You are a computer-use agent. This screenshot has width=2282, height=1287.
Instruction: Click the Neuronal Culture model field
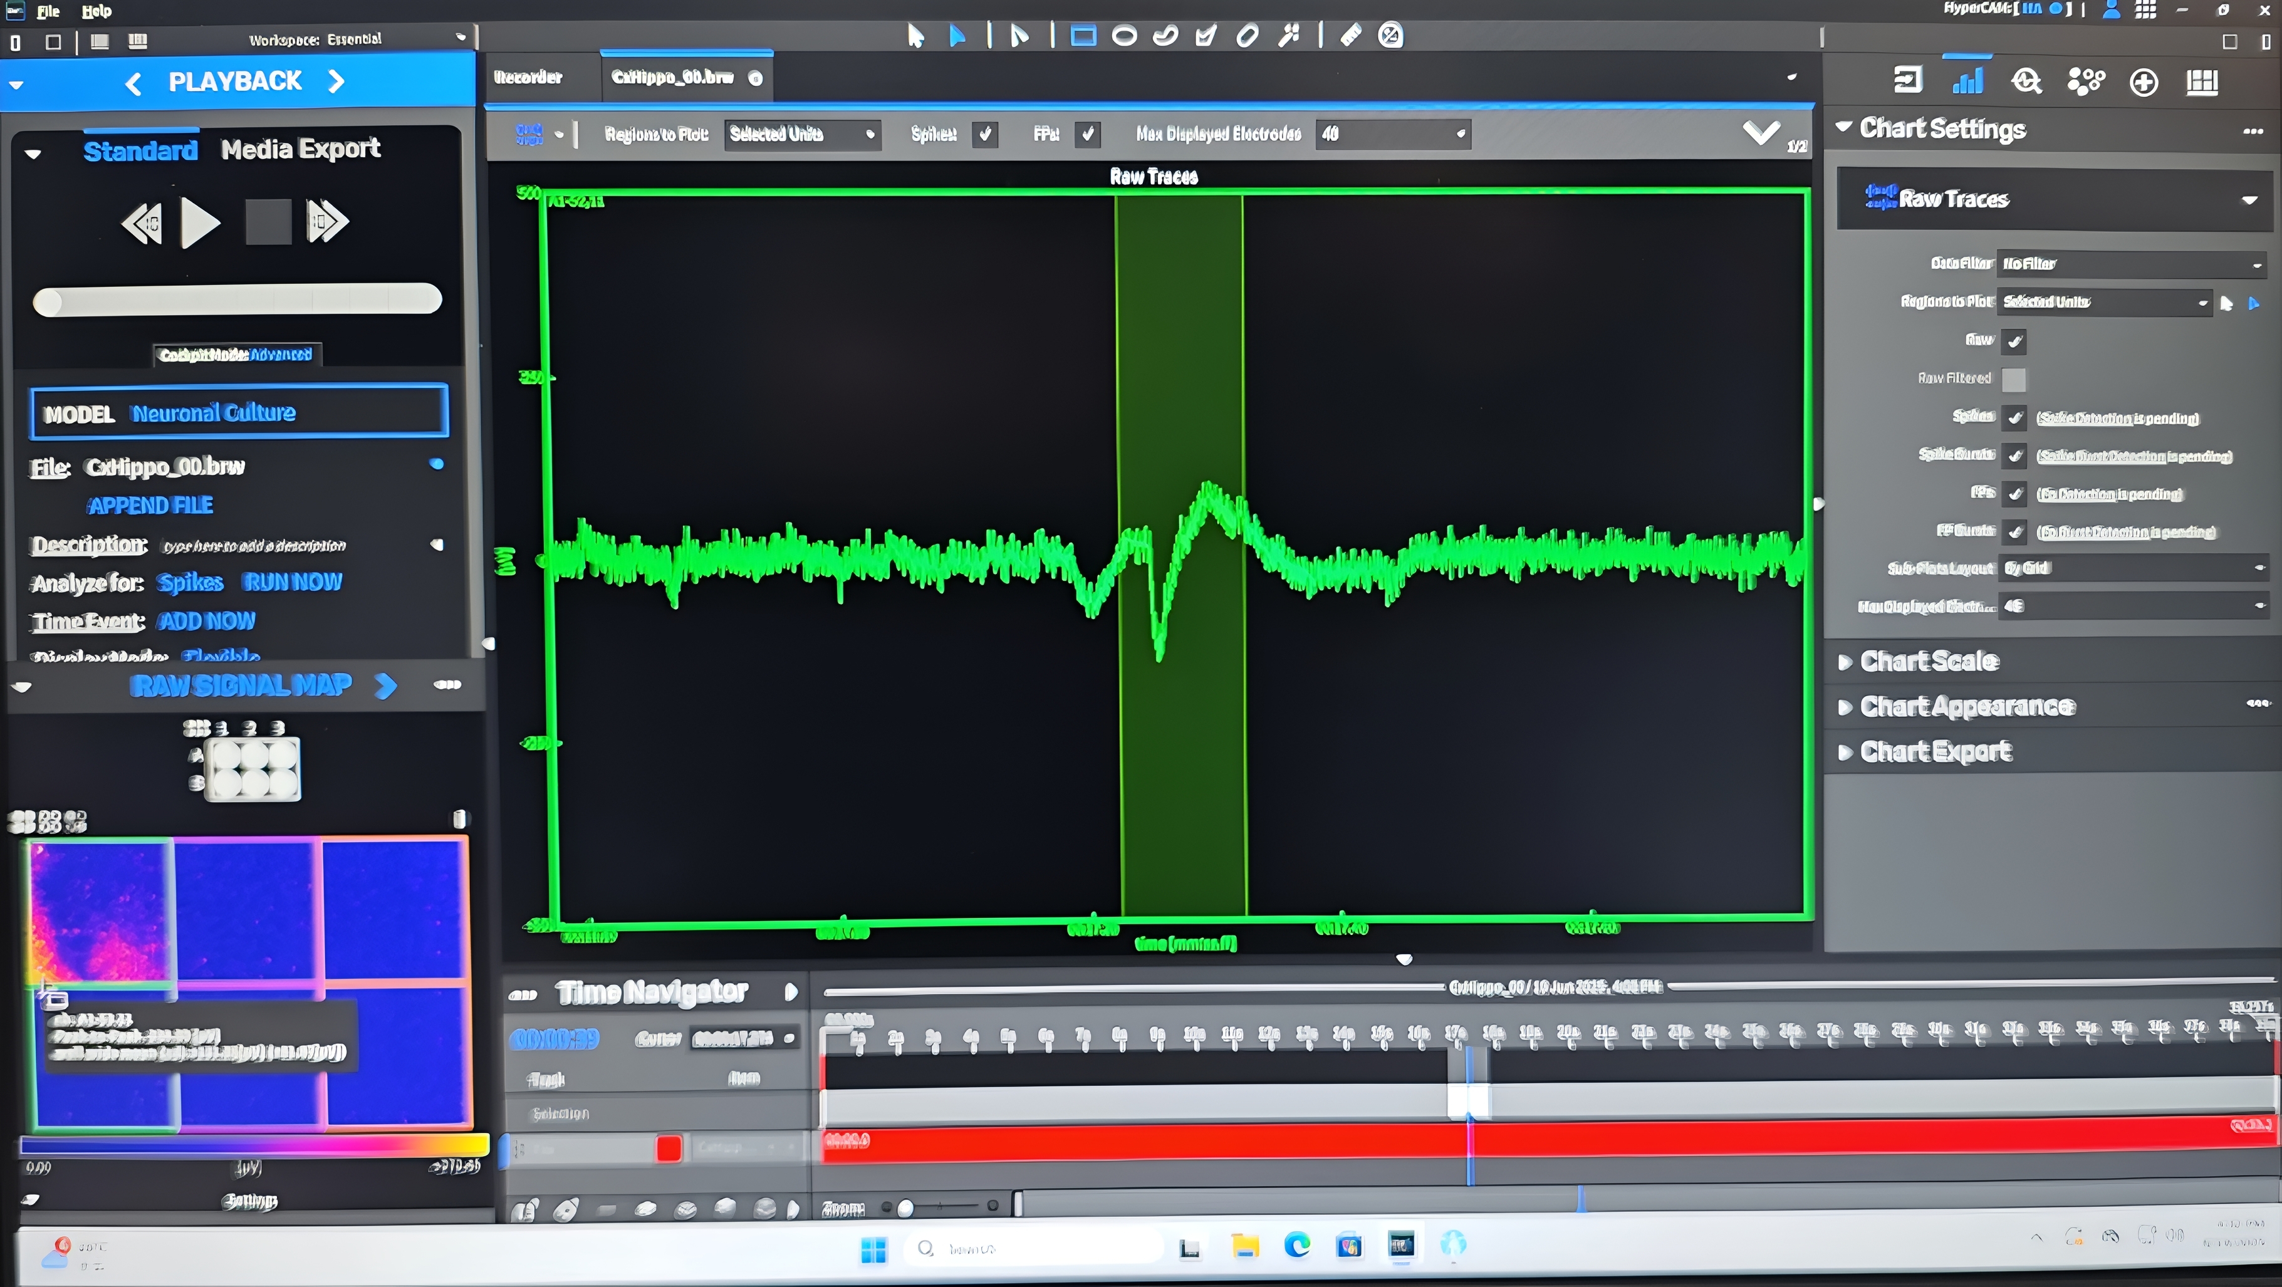pos(238,412)
